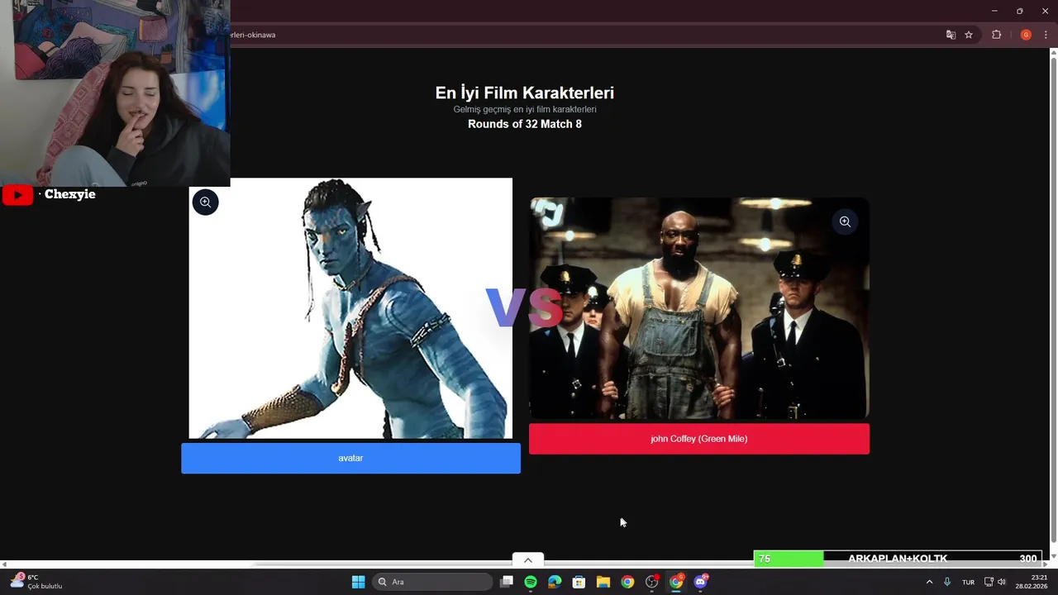This screenshot has width=1058, height=595.
Task: Open the Chrome profile avatar
Action: (1026, 35)
